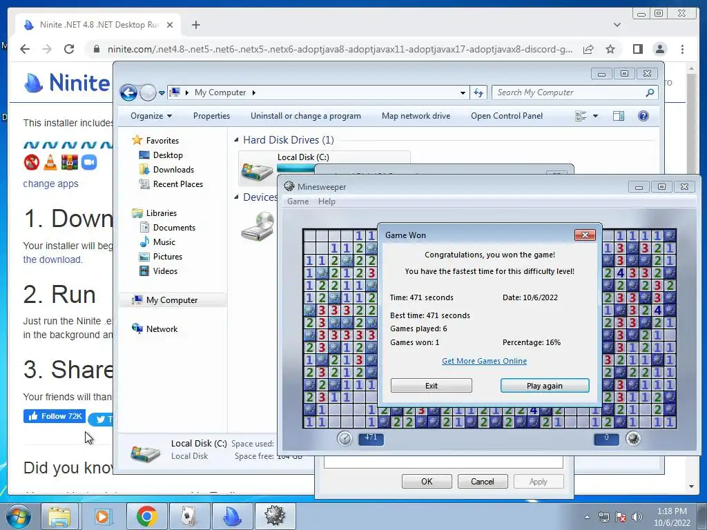Image resolution: width=707 pixels, height=530 pixels.
Task: Click the Back button in Chrome
Action: tap(25, 49)
